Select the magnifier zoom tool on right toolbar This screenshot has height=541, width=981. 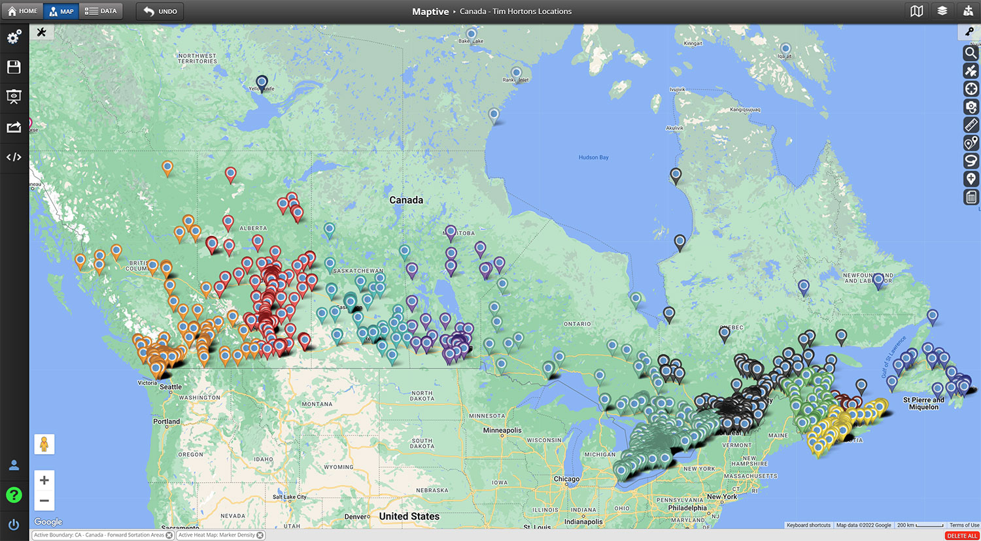[x=971, y=53]
